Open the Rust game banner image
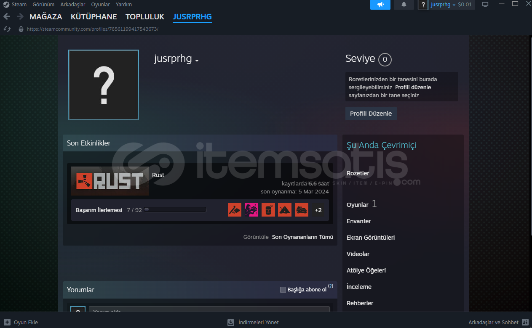Viewport: 532px width, 328px height. click(x=110, y=181)
